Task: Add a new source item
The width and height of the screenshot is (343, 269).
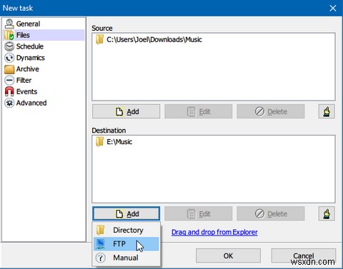Action: coord(126,111)
